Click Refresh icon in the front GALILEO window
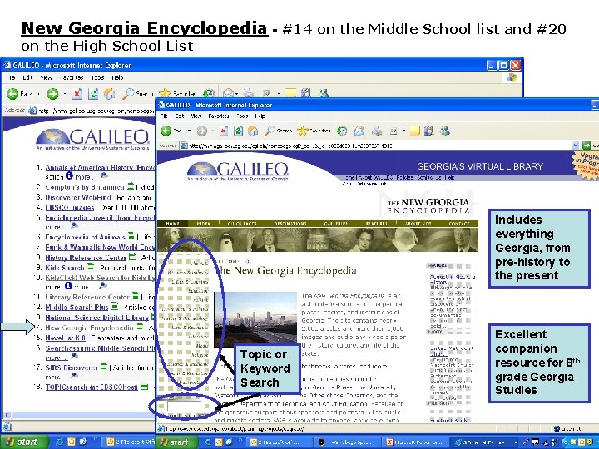The width and height of the screenshot is (599, 449). click(x=239, y=131)
